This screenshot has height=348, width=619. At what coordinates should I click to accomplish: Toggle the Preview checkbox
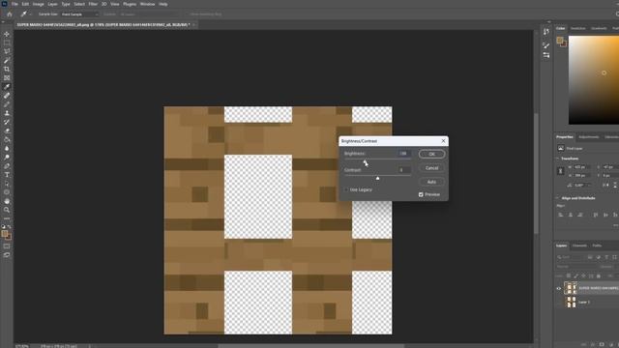(x=421, y=194)
